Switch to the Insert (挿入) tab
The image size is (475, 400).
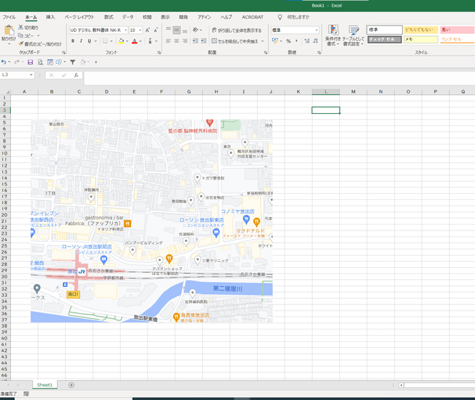pyautogui.click(x=50, y=17)
